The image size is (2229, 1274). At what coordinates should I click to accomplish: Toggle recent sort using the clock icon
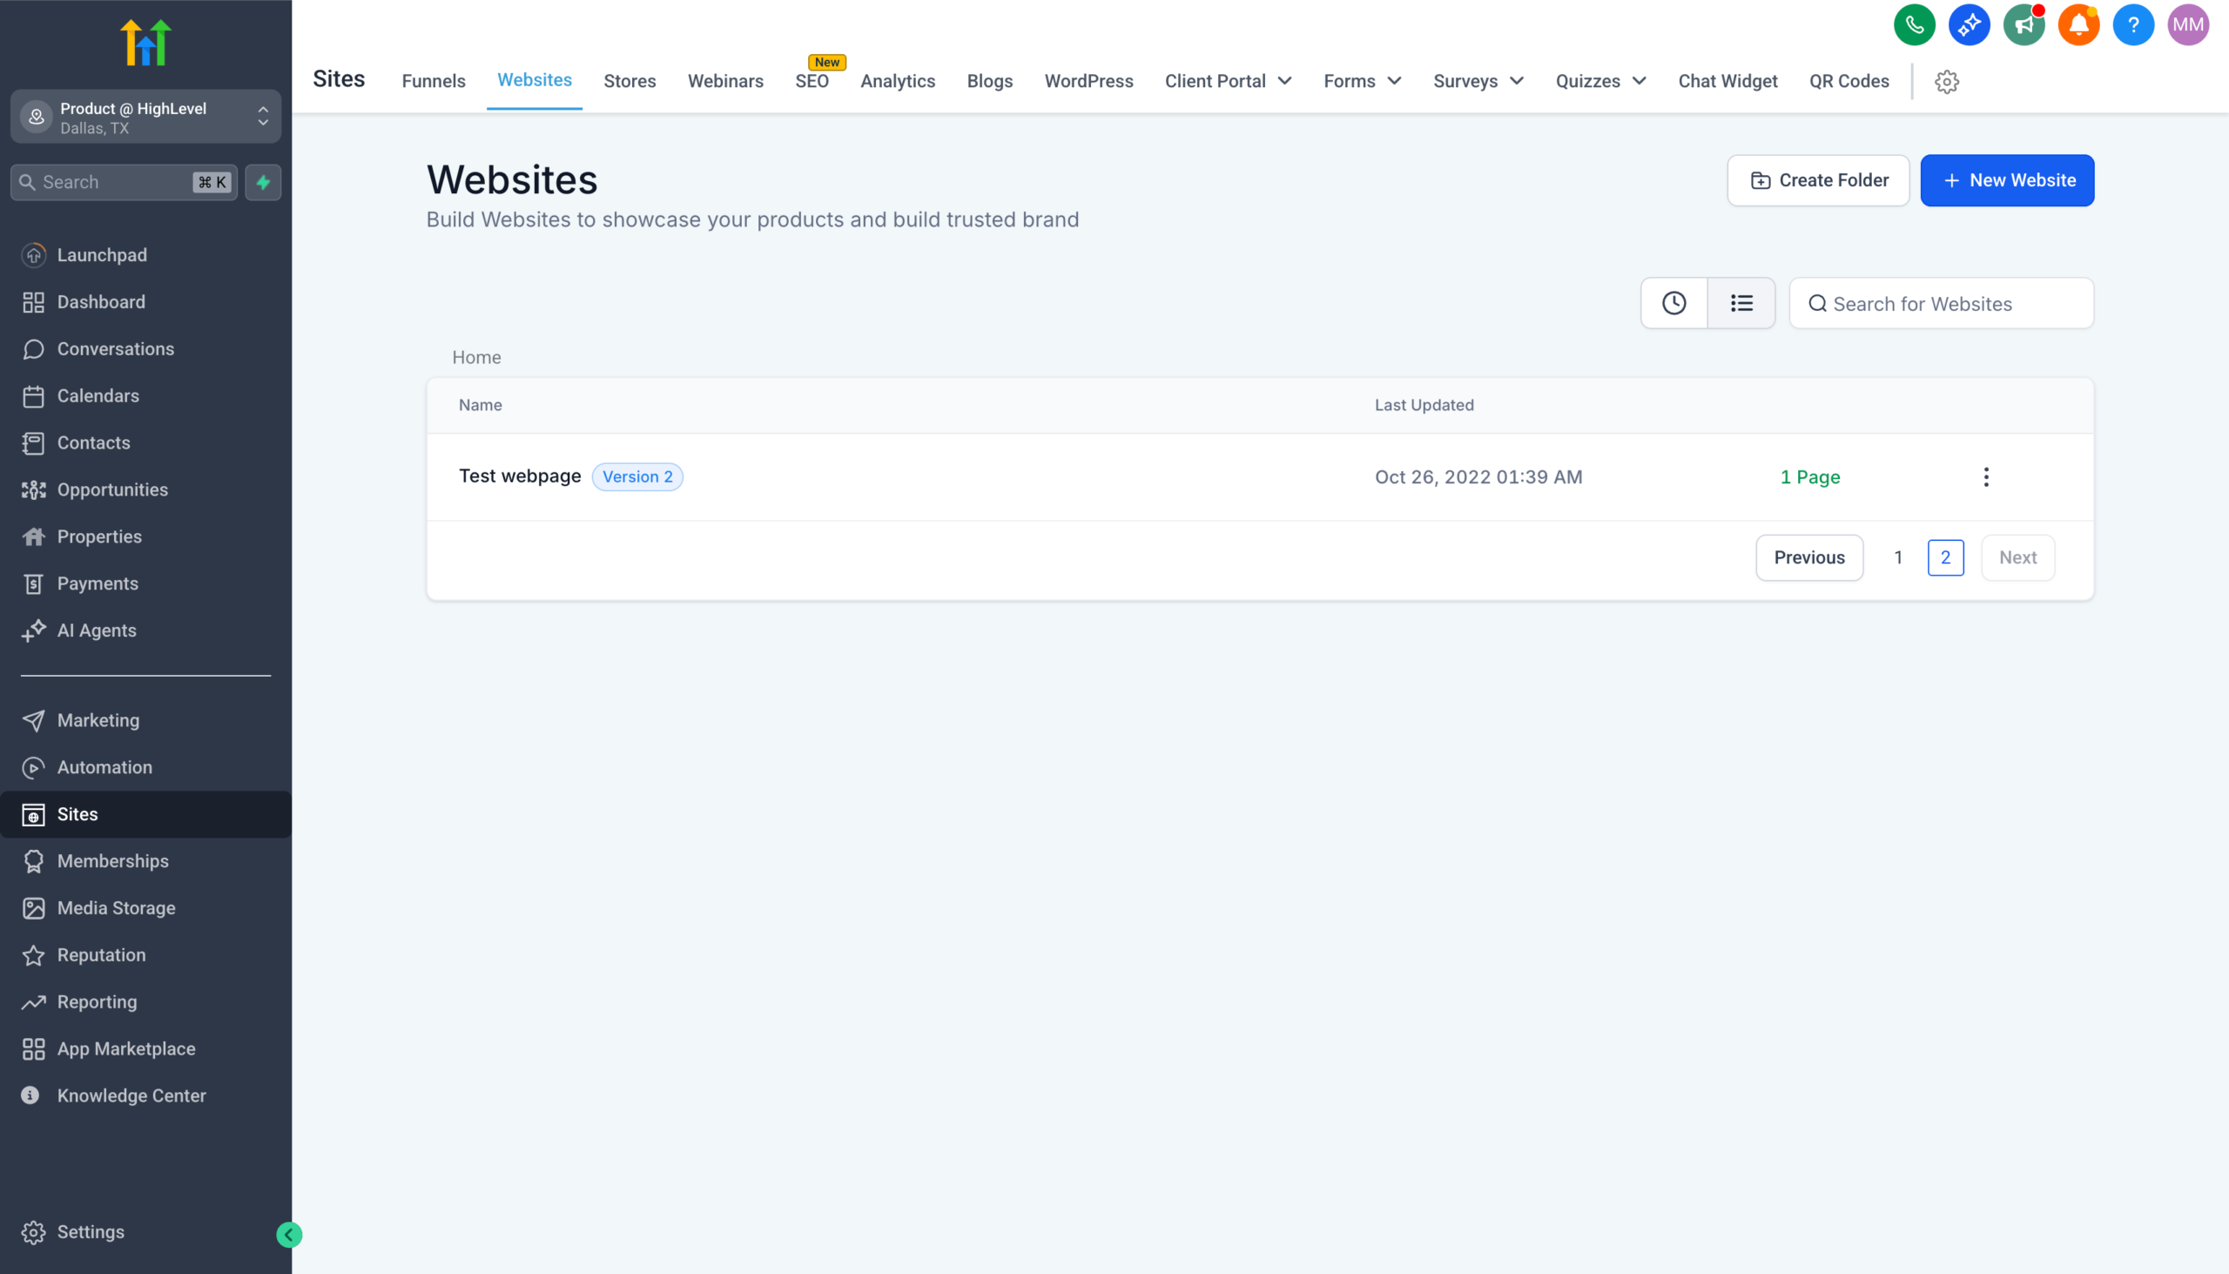[1673, 303]
